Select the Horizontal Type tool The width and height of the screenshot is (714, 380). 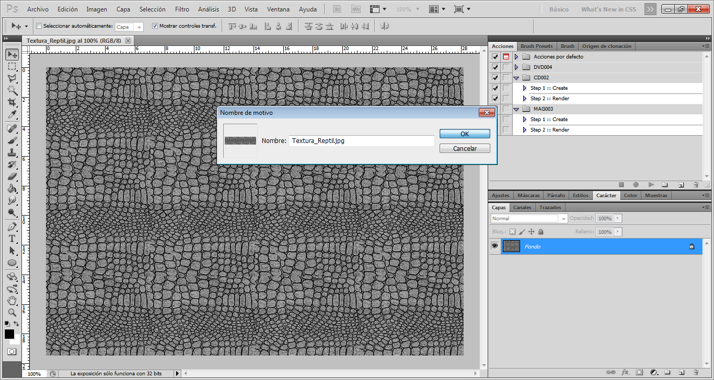coord(12,239)
